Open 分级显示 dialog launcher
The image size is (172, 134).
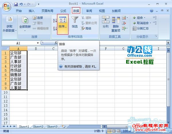[x=156, y=36]
